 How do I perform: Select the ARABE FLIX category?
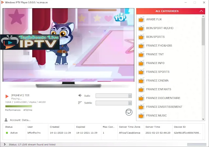tap(154, 19)
